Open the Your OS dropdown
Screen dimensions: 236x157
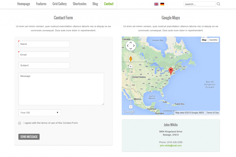pyautogui.click(x=40, y=113)
